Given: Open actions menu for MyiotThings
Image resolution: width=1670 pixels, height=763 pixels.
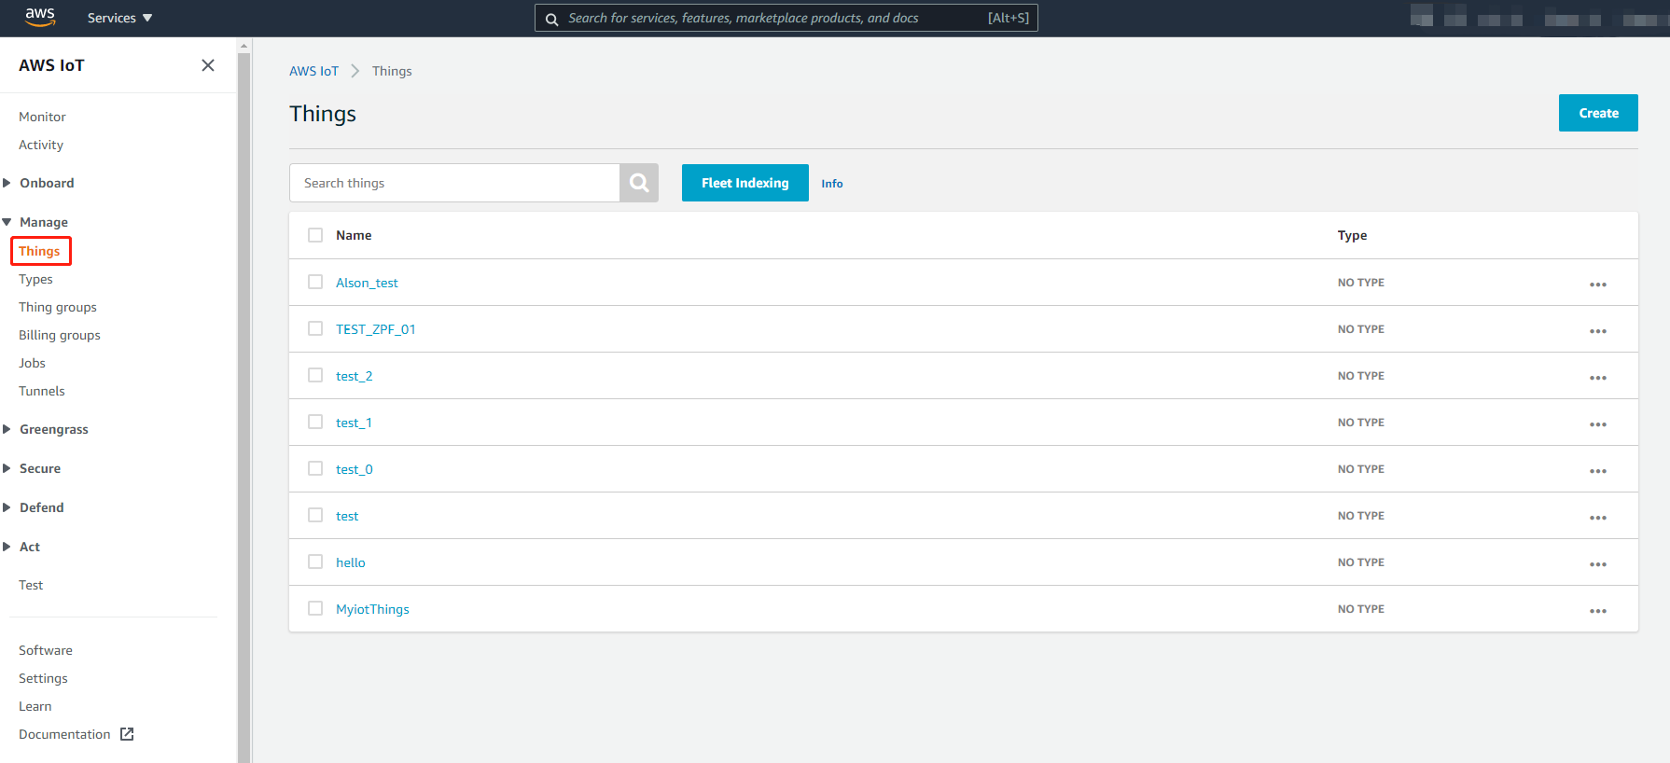Looking at the screenshot, I should pyautogui.click(x=1598, y=611).
